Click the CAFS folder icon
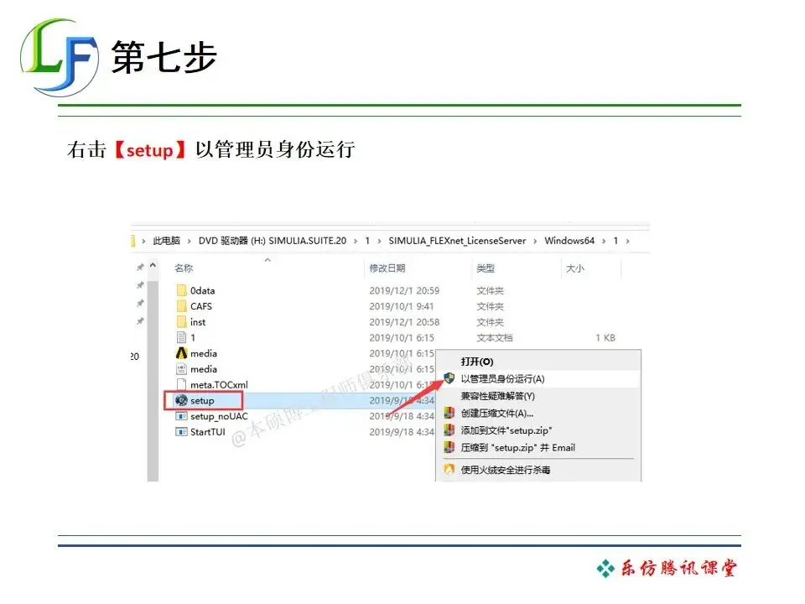Screen dimensions: 805x604 [x=181, y=306]
